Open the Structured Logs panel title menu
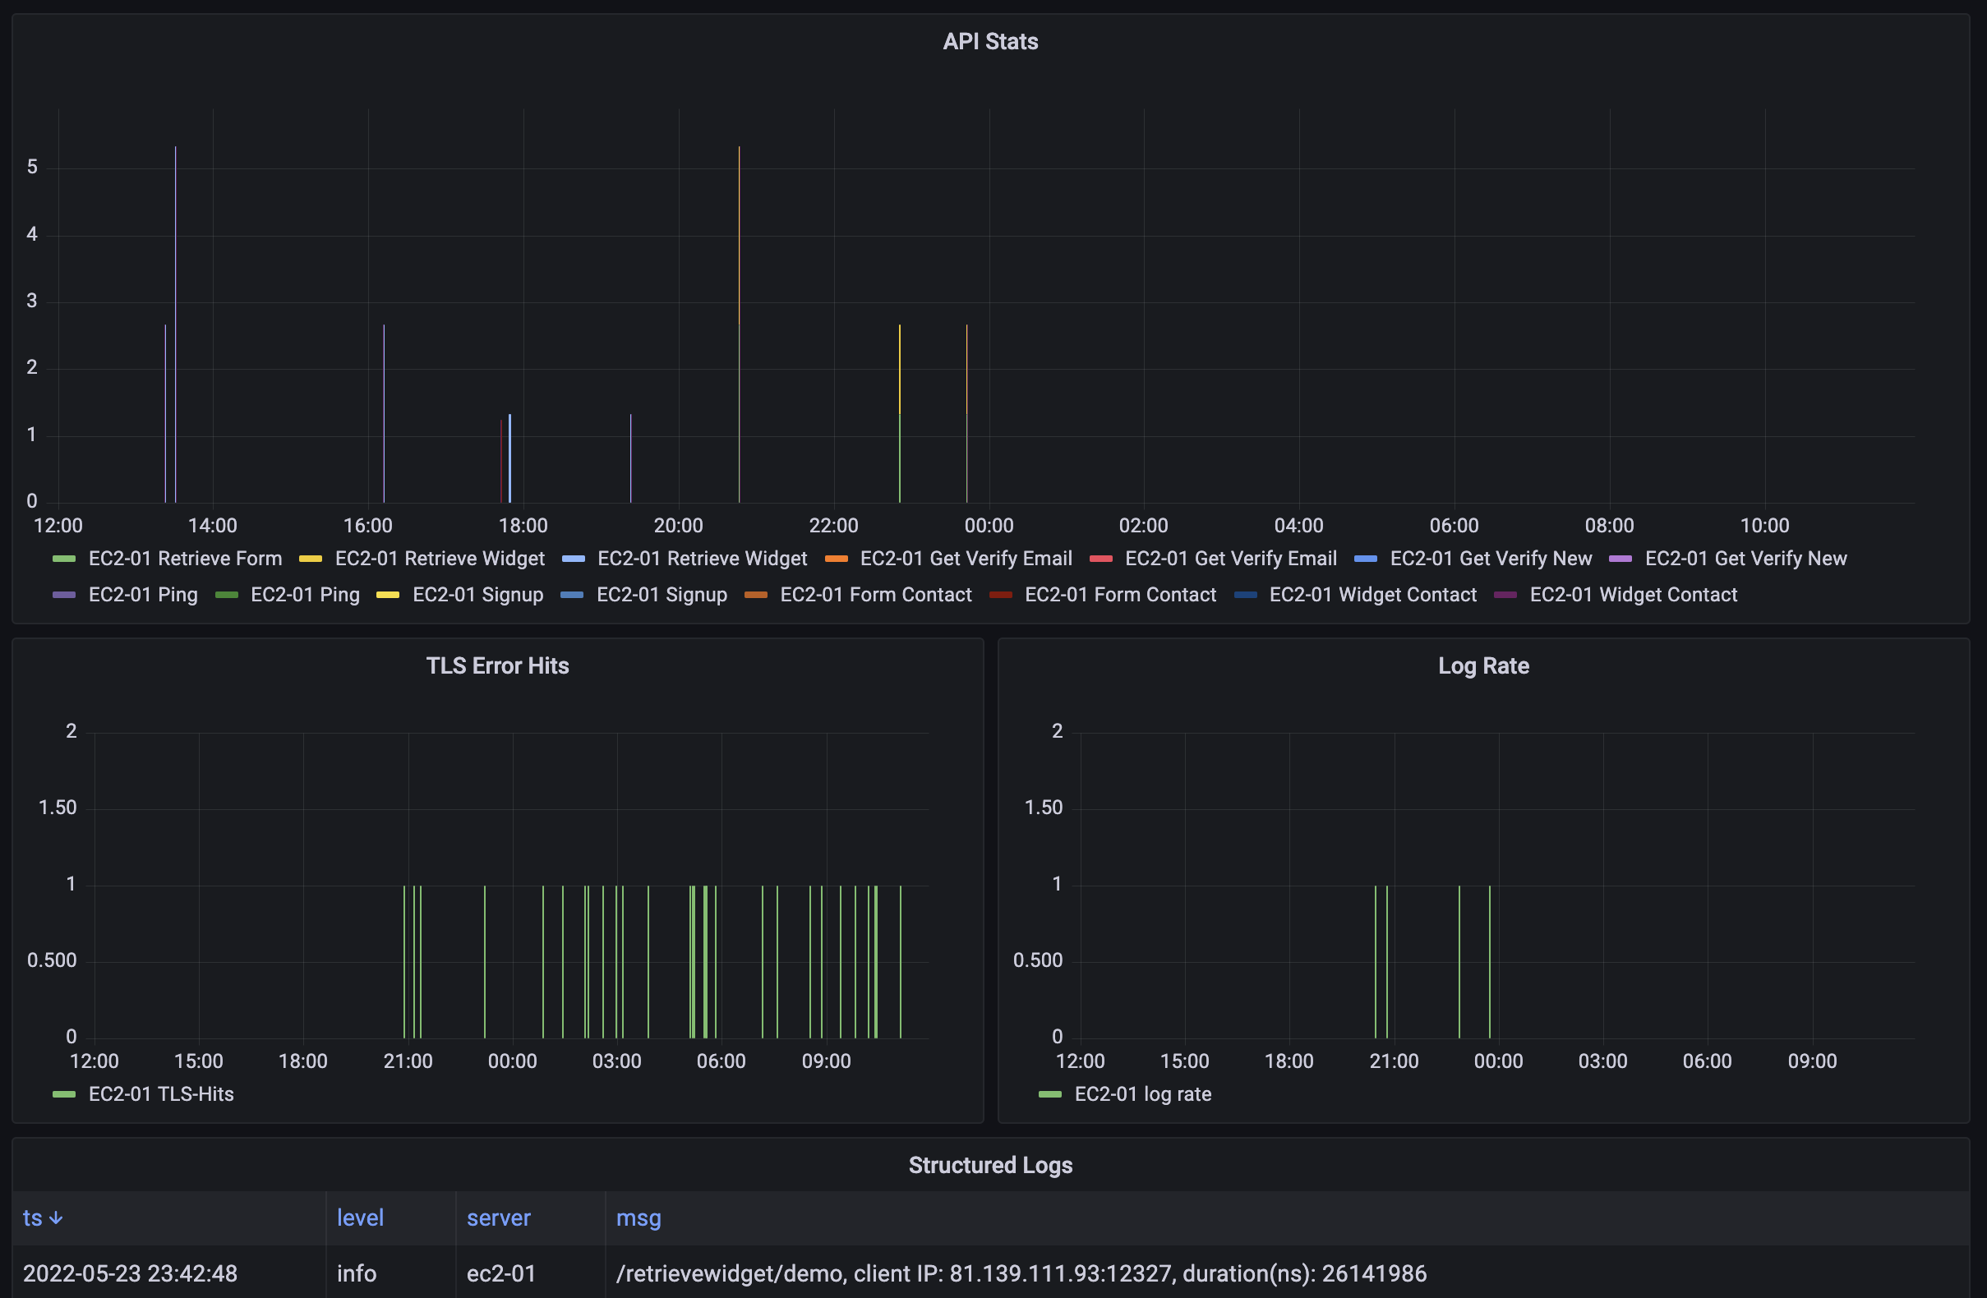The height and width of the screenshot is (1298, 1987). (990, 1164)
